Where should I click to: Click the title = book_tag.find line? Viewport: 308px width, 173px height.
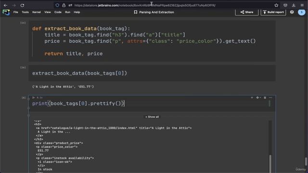115,35
